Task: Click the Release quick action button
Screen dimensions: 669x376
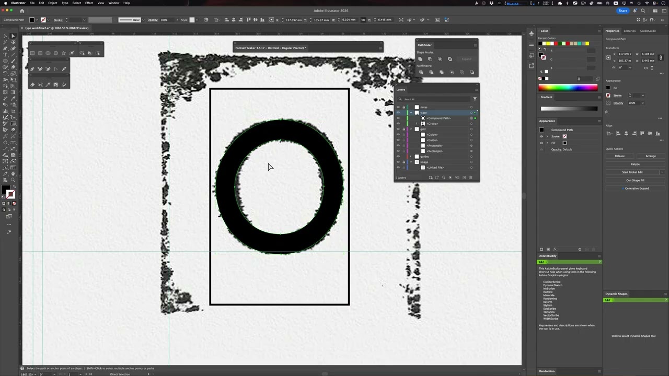Action: coord(620,156)
